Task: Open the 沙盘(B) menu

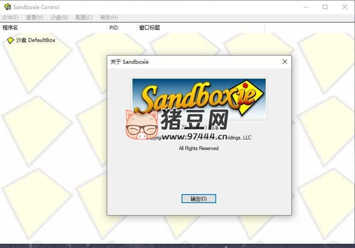Action: click(x=59, y=18)
